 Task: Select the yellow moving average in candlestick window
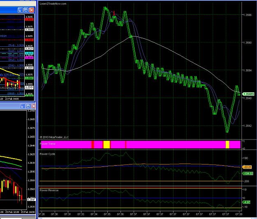coord(11,158)
